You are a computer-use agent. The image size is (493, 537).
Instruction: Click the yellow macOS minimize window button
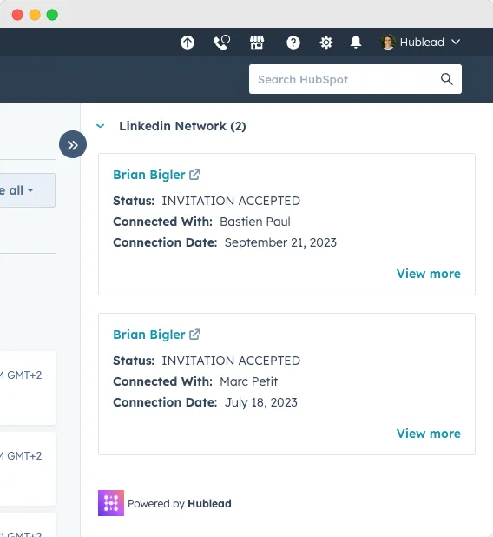tap(35, 15)
